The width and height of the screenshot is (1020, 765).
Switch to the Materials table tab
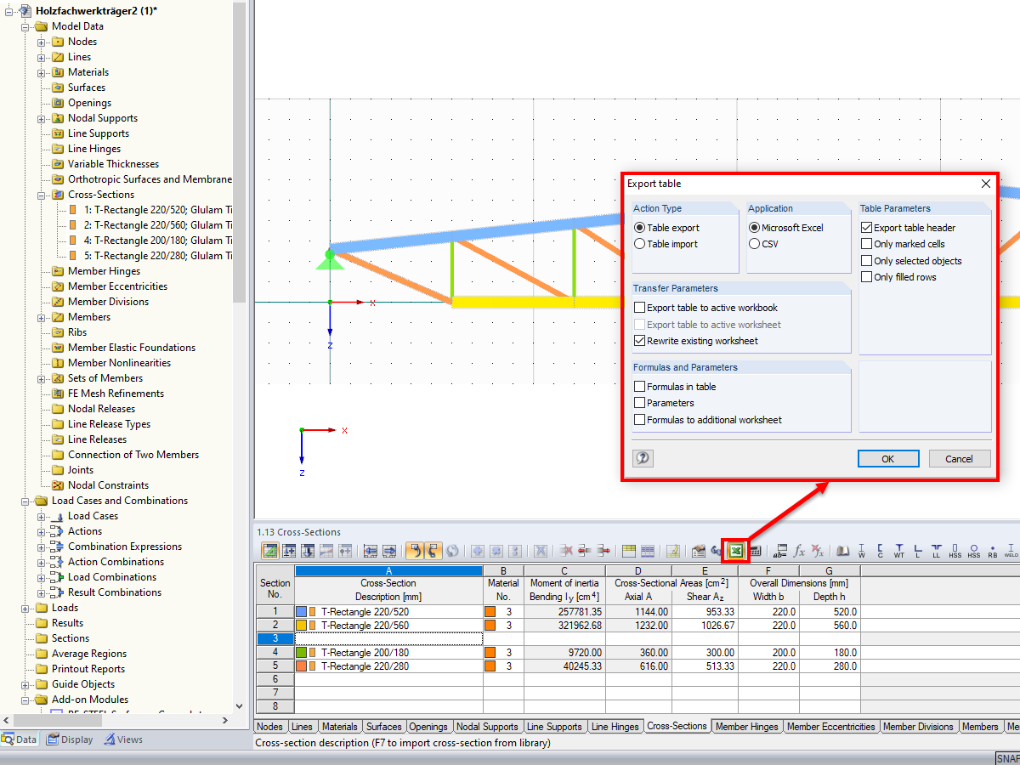[339, 726]
